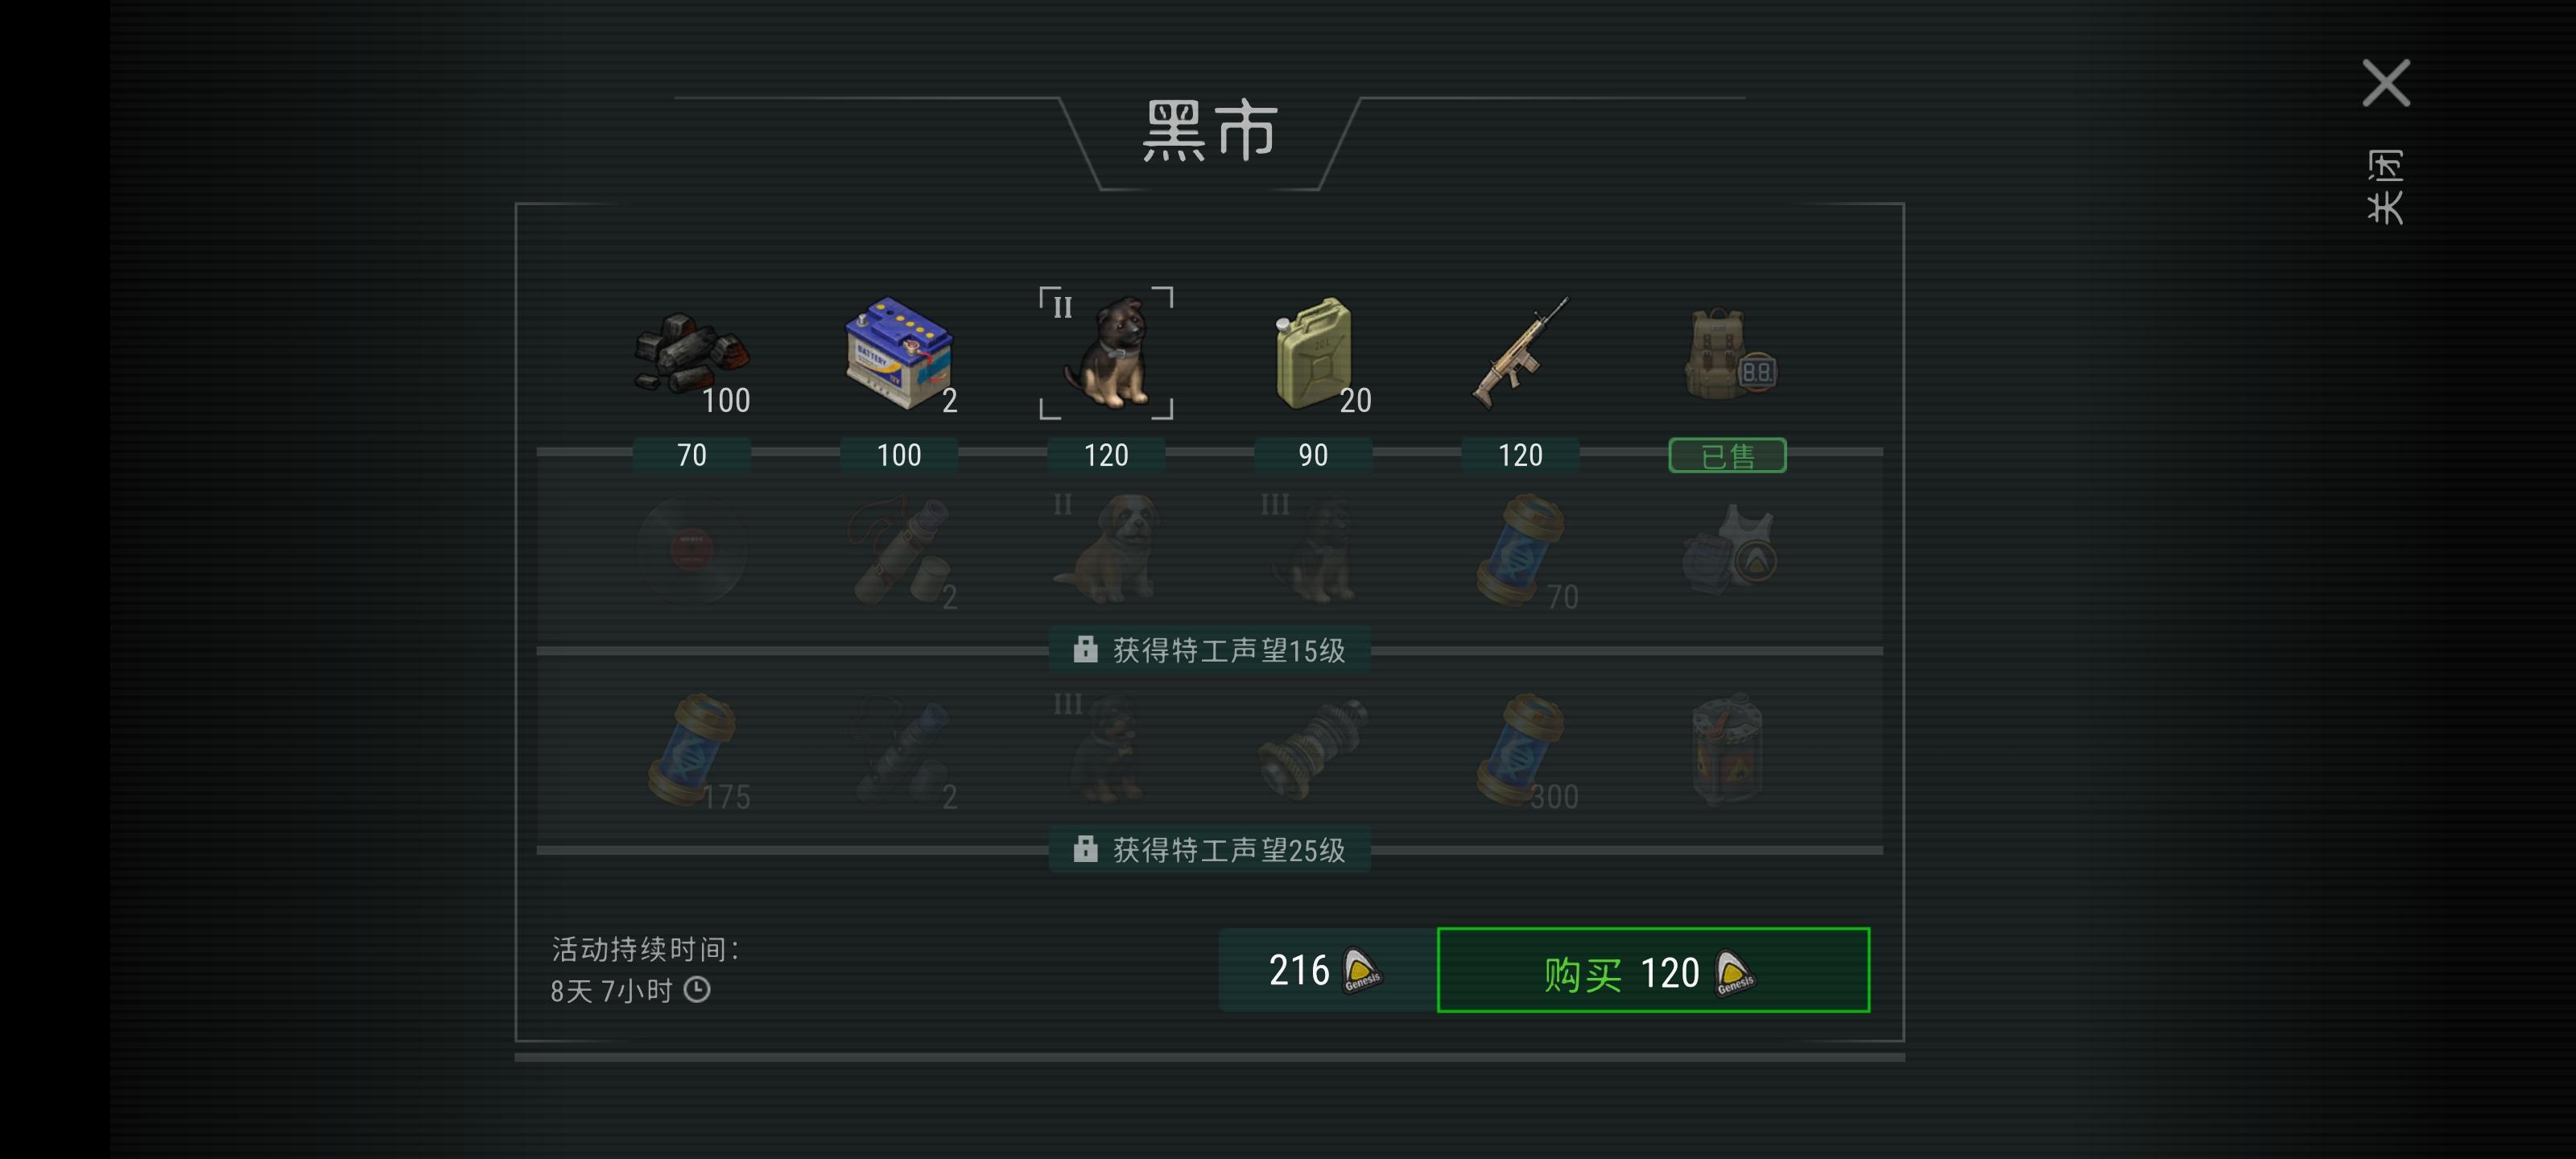This screenshot has width=2576, height=1159.
Task: Close the black market window
Action: point(2386,83)
